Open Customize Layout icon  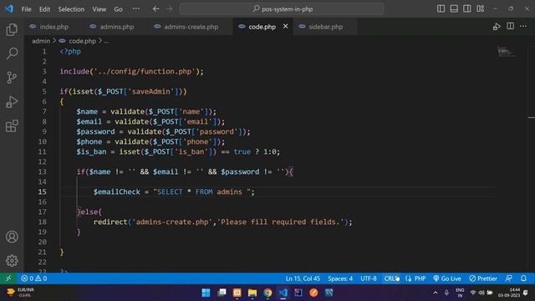(x=480, y=9)
